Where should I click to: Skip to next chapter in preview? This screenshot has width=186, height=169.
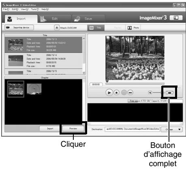130,92
